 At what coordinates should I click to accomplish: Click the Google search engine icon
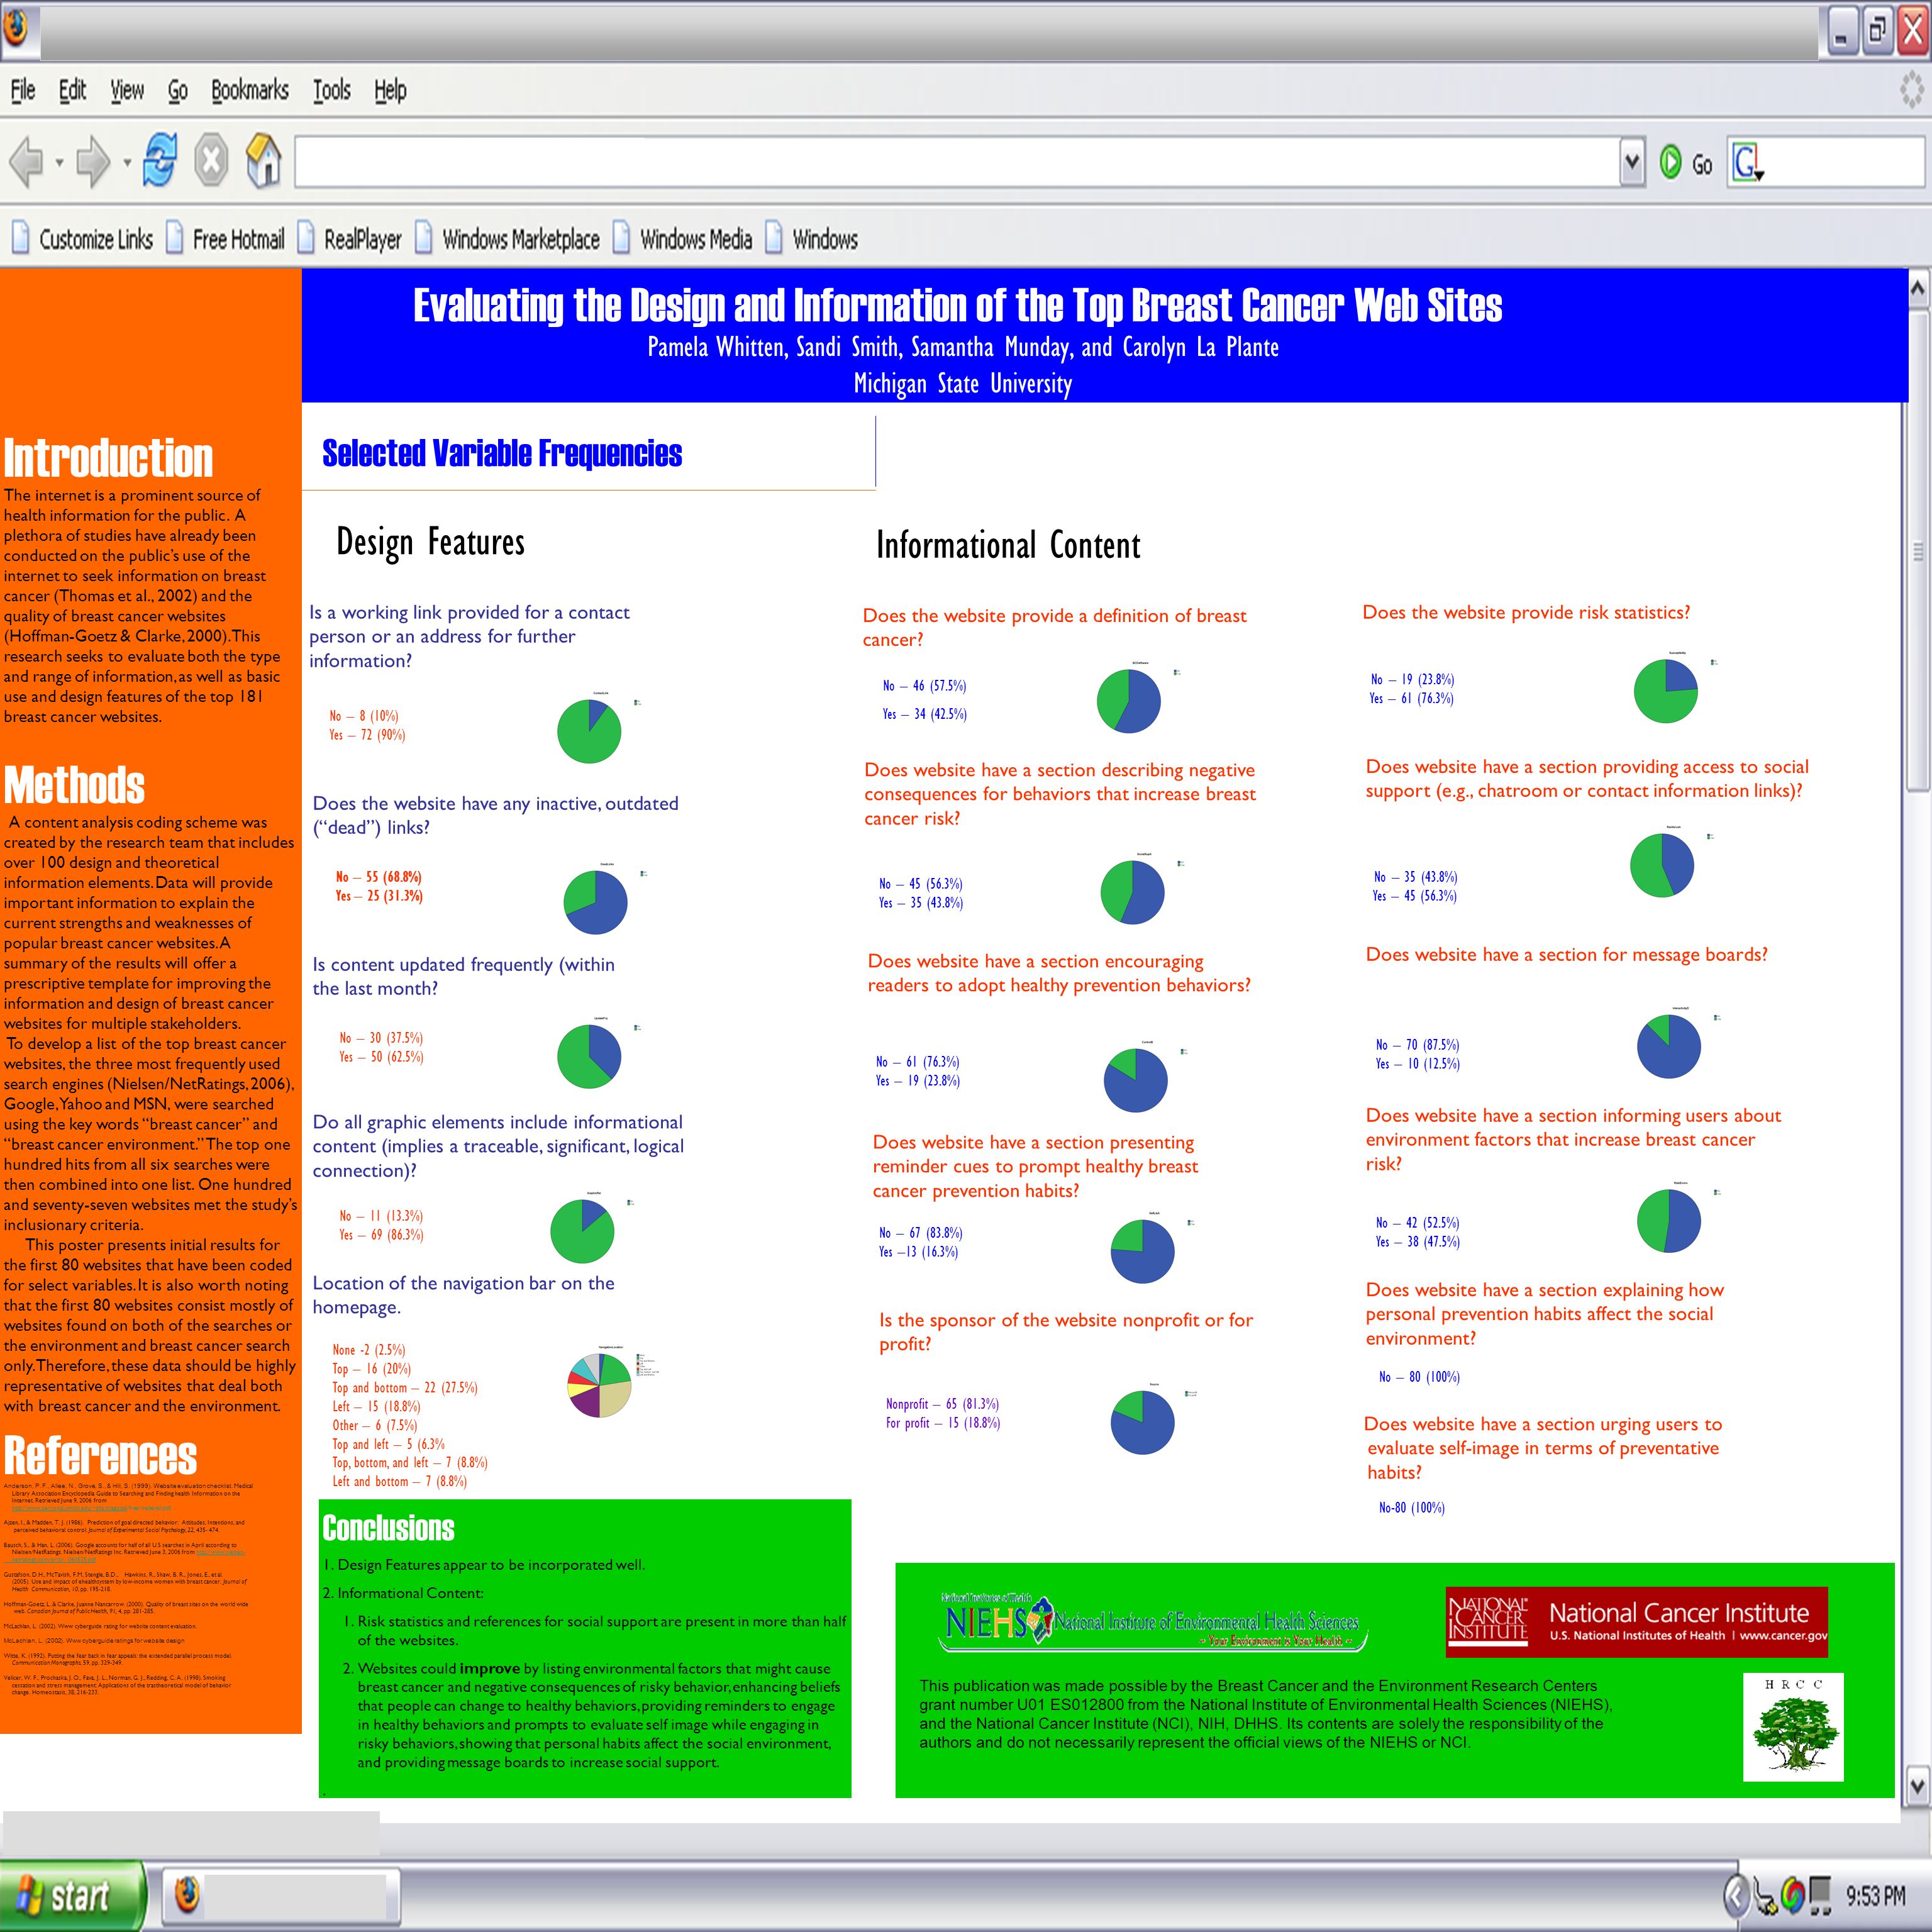[x=1747, y=162]
